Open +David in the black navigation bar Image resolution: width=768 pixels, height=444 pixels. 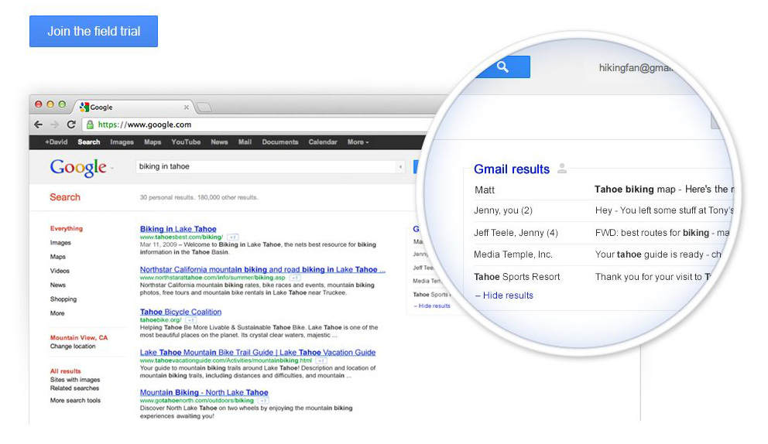point(56,142)
